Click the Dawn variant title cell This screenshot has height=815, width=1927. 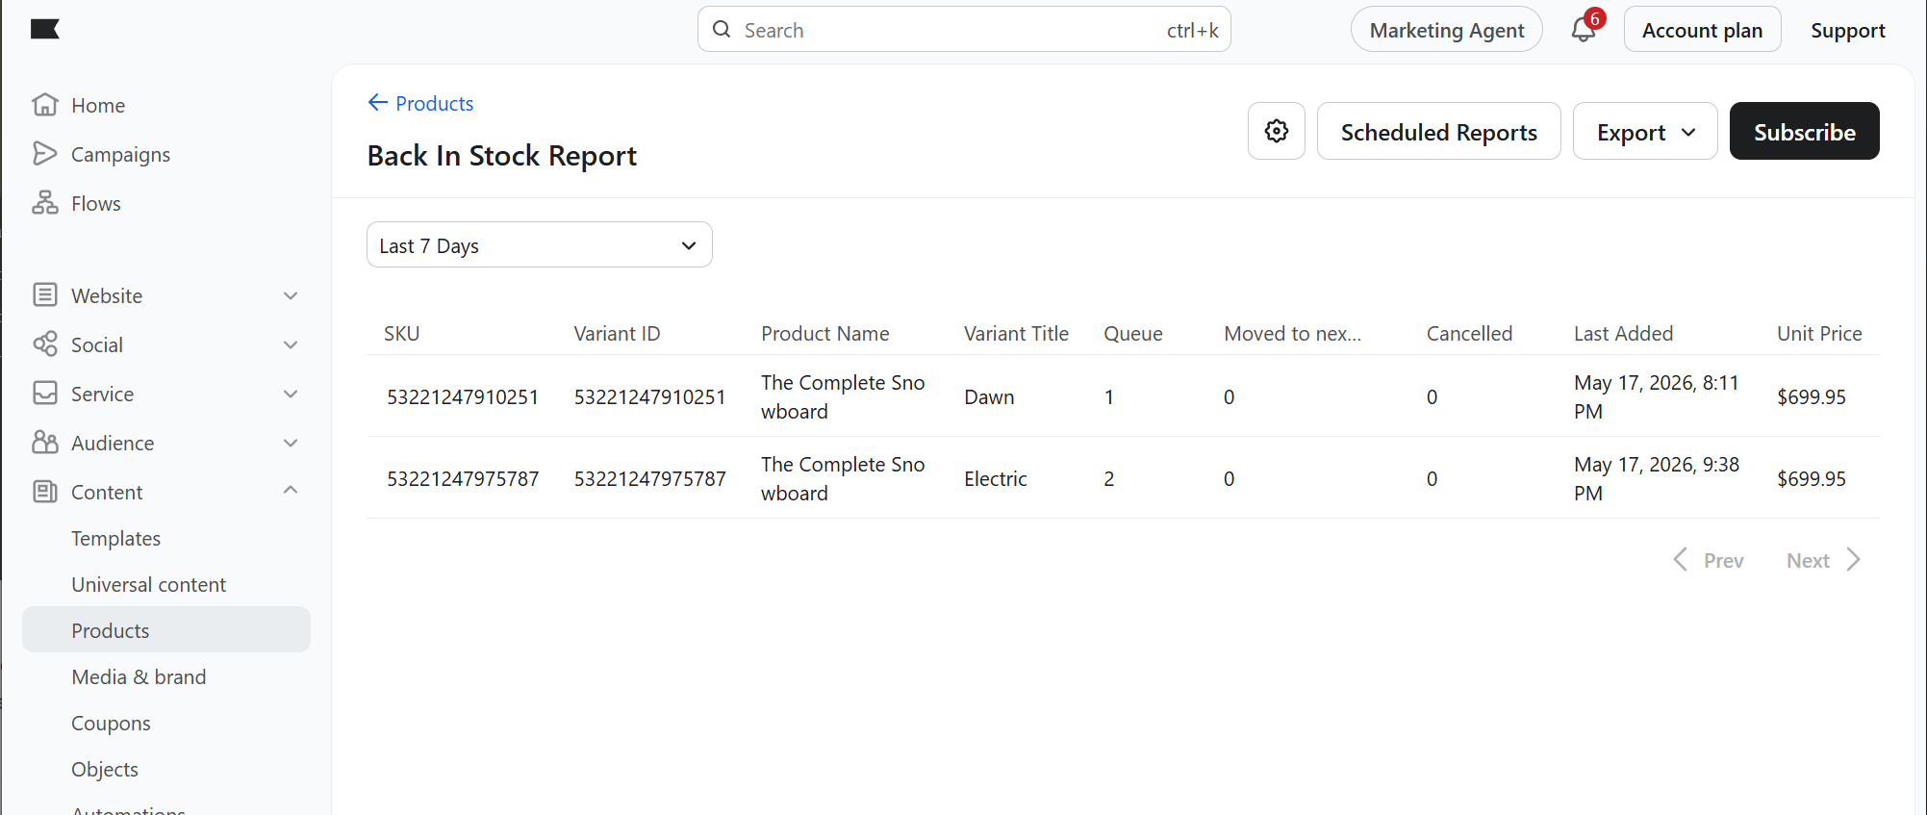(989, 396)
